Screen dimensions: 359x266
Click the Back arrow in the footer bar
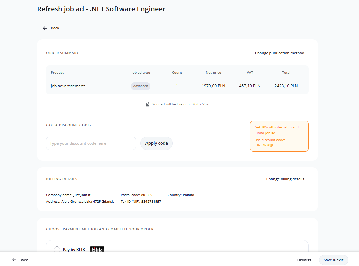(14, 260)
